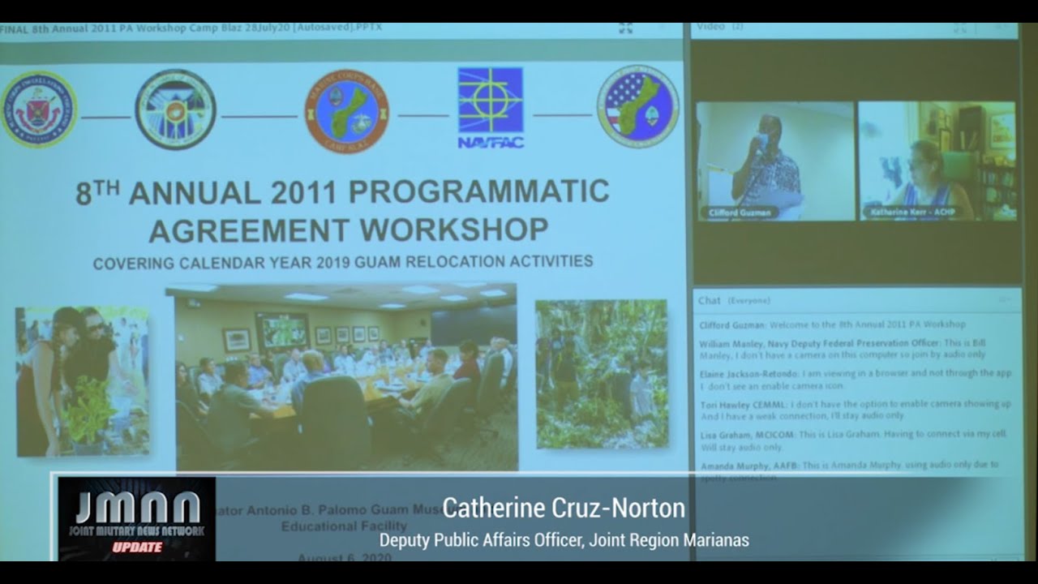Click Tori Hawley CEMML's chat message
The image size is (1038, 584).
click(x=855, y=410)
